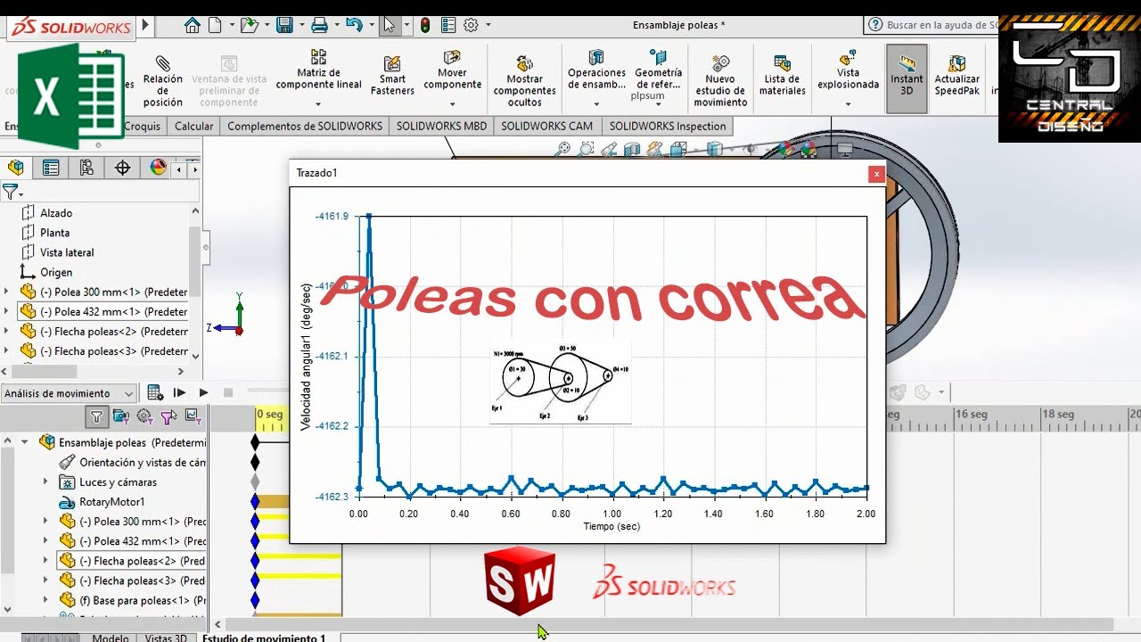Collapse Ensamblaje poleas in motion tree
The width and height of the screenshot is (1141, 642).
click(25, 442)
